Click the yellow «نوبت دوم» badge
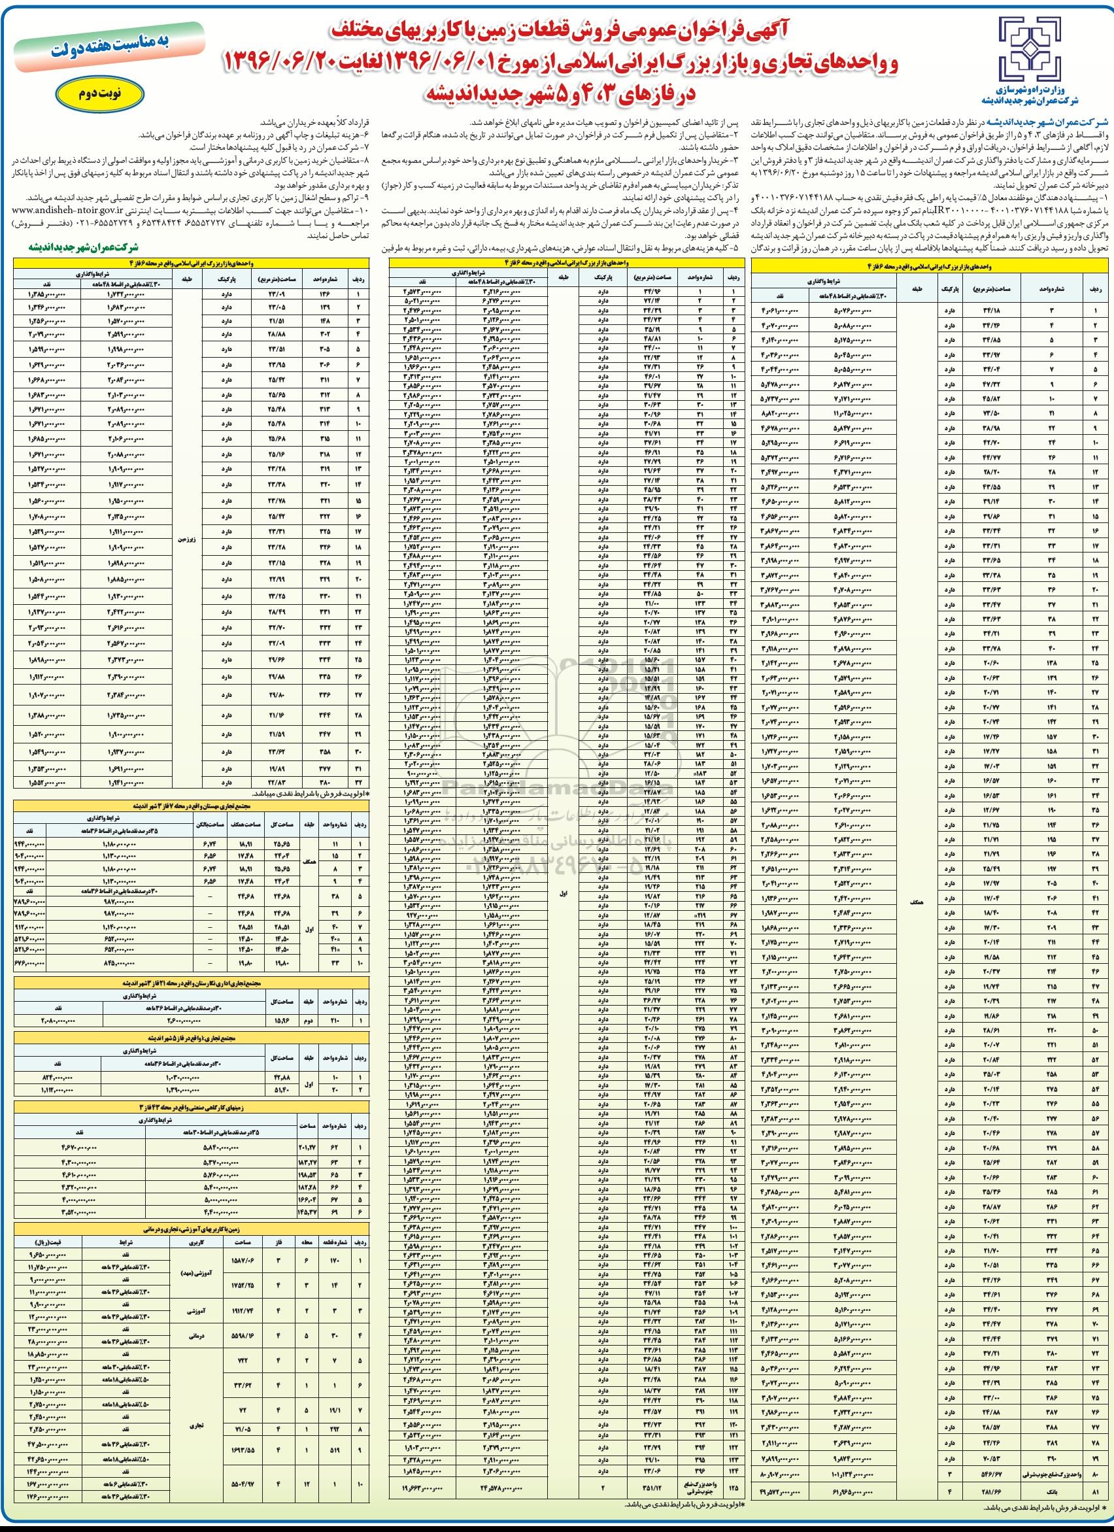 (101, 94)
